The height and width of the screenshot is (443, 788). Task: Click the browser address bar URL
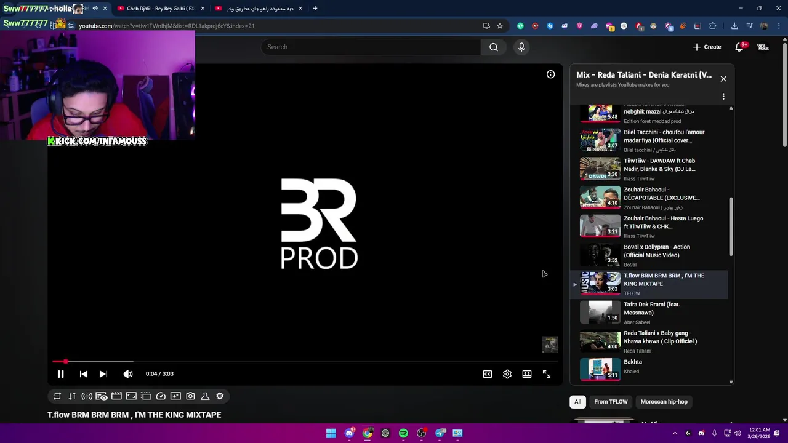166,26
